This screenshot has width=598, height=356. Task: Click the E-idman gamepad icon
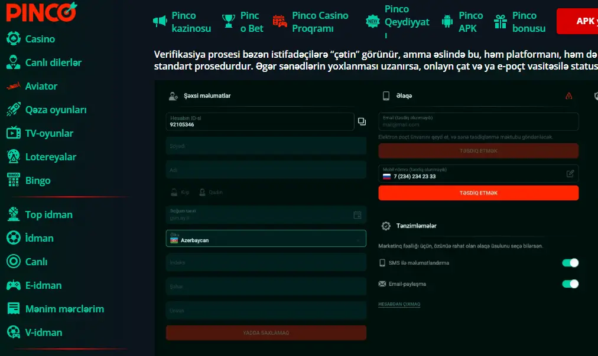click(14, 285)
